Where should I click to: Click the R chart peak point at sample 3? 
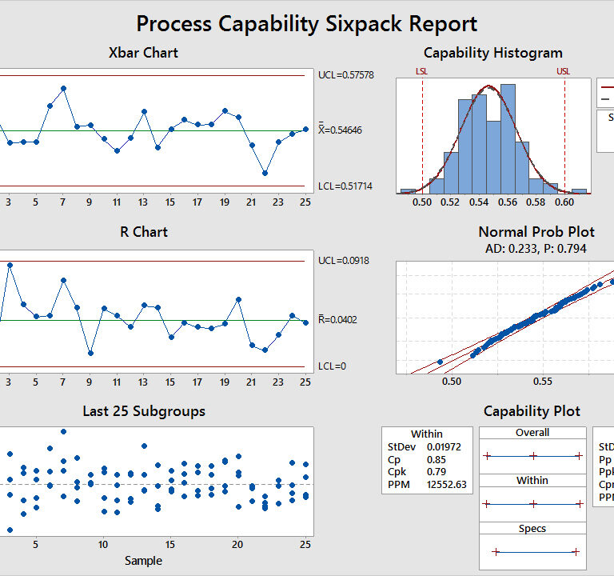[x=10, y=265]
